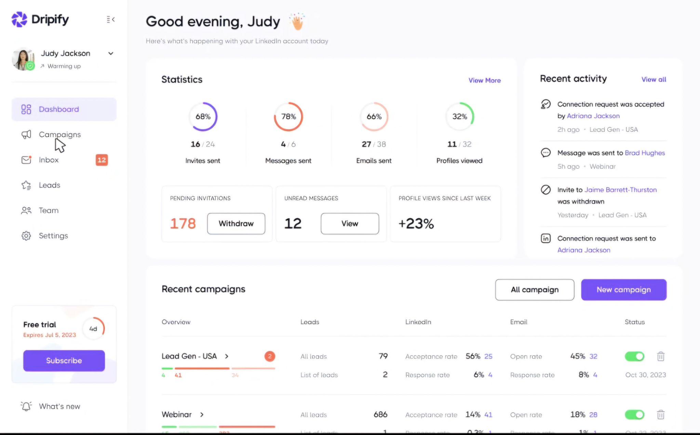700x435 pixels.
Task: Open Jaime Barrett-Thurston link
Action: [x=621, y=190]
